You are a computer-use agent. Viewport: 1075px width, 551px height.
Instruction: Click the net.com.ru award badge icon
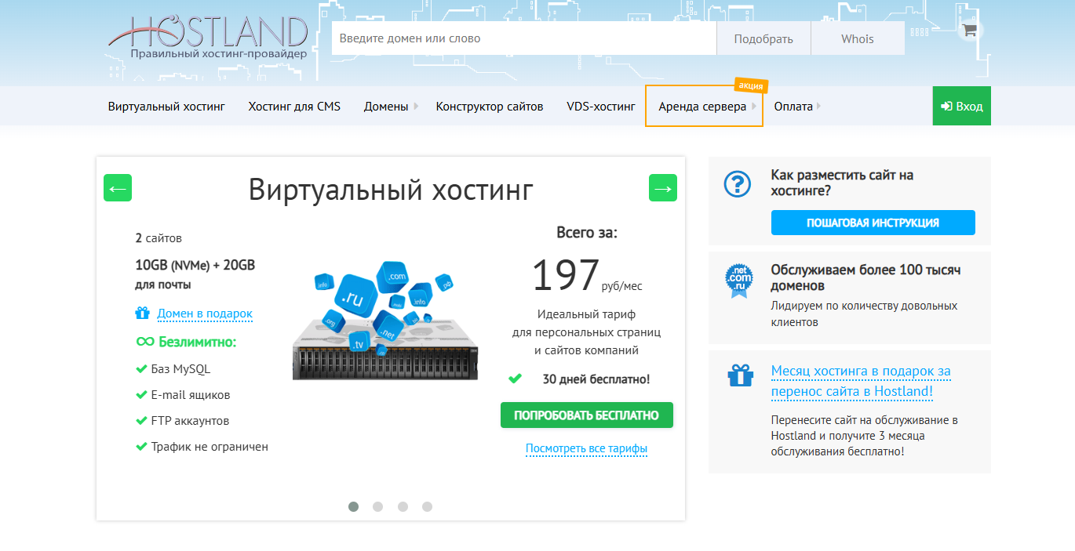pos(738,280)
